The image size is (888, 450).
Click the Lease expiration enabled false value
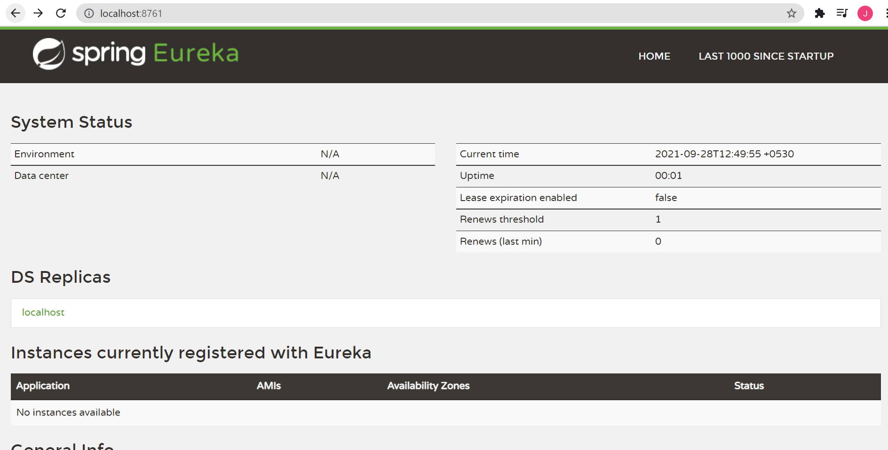click(x=666, y=198)
